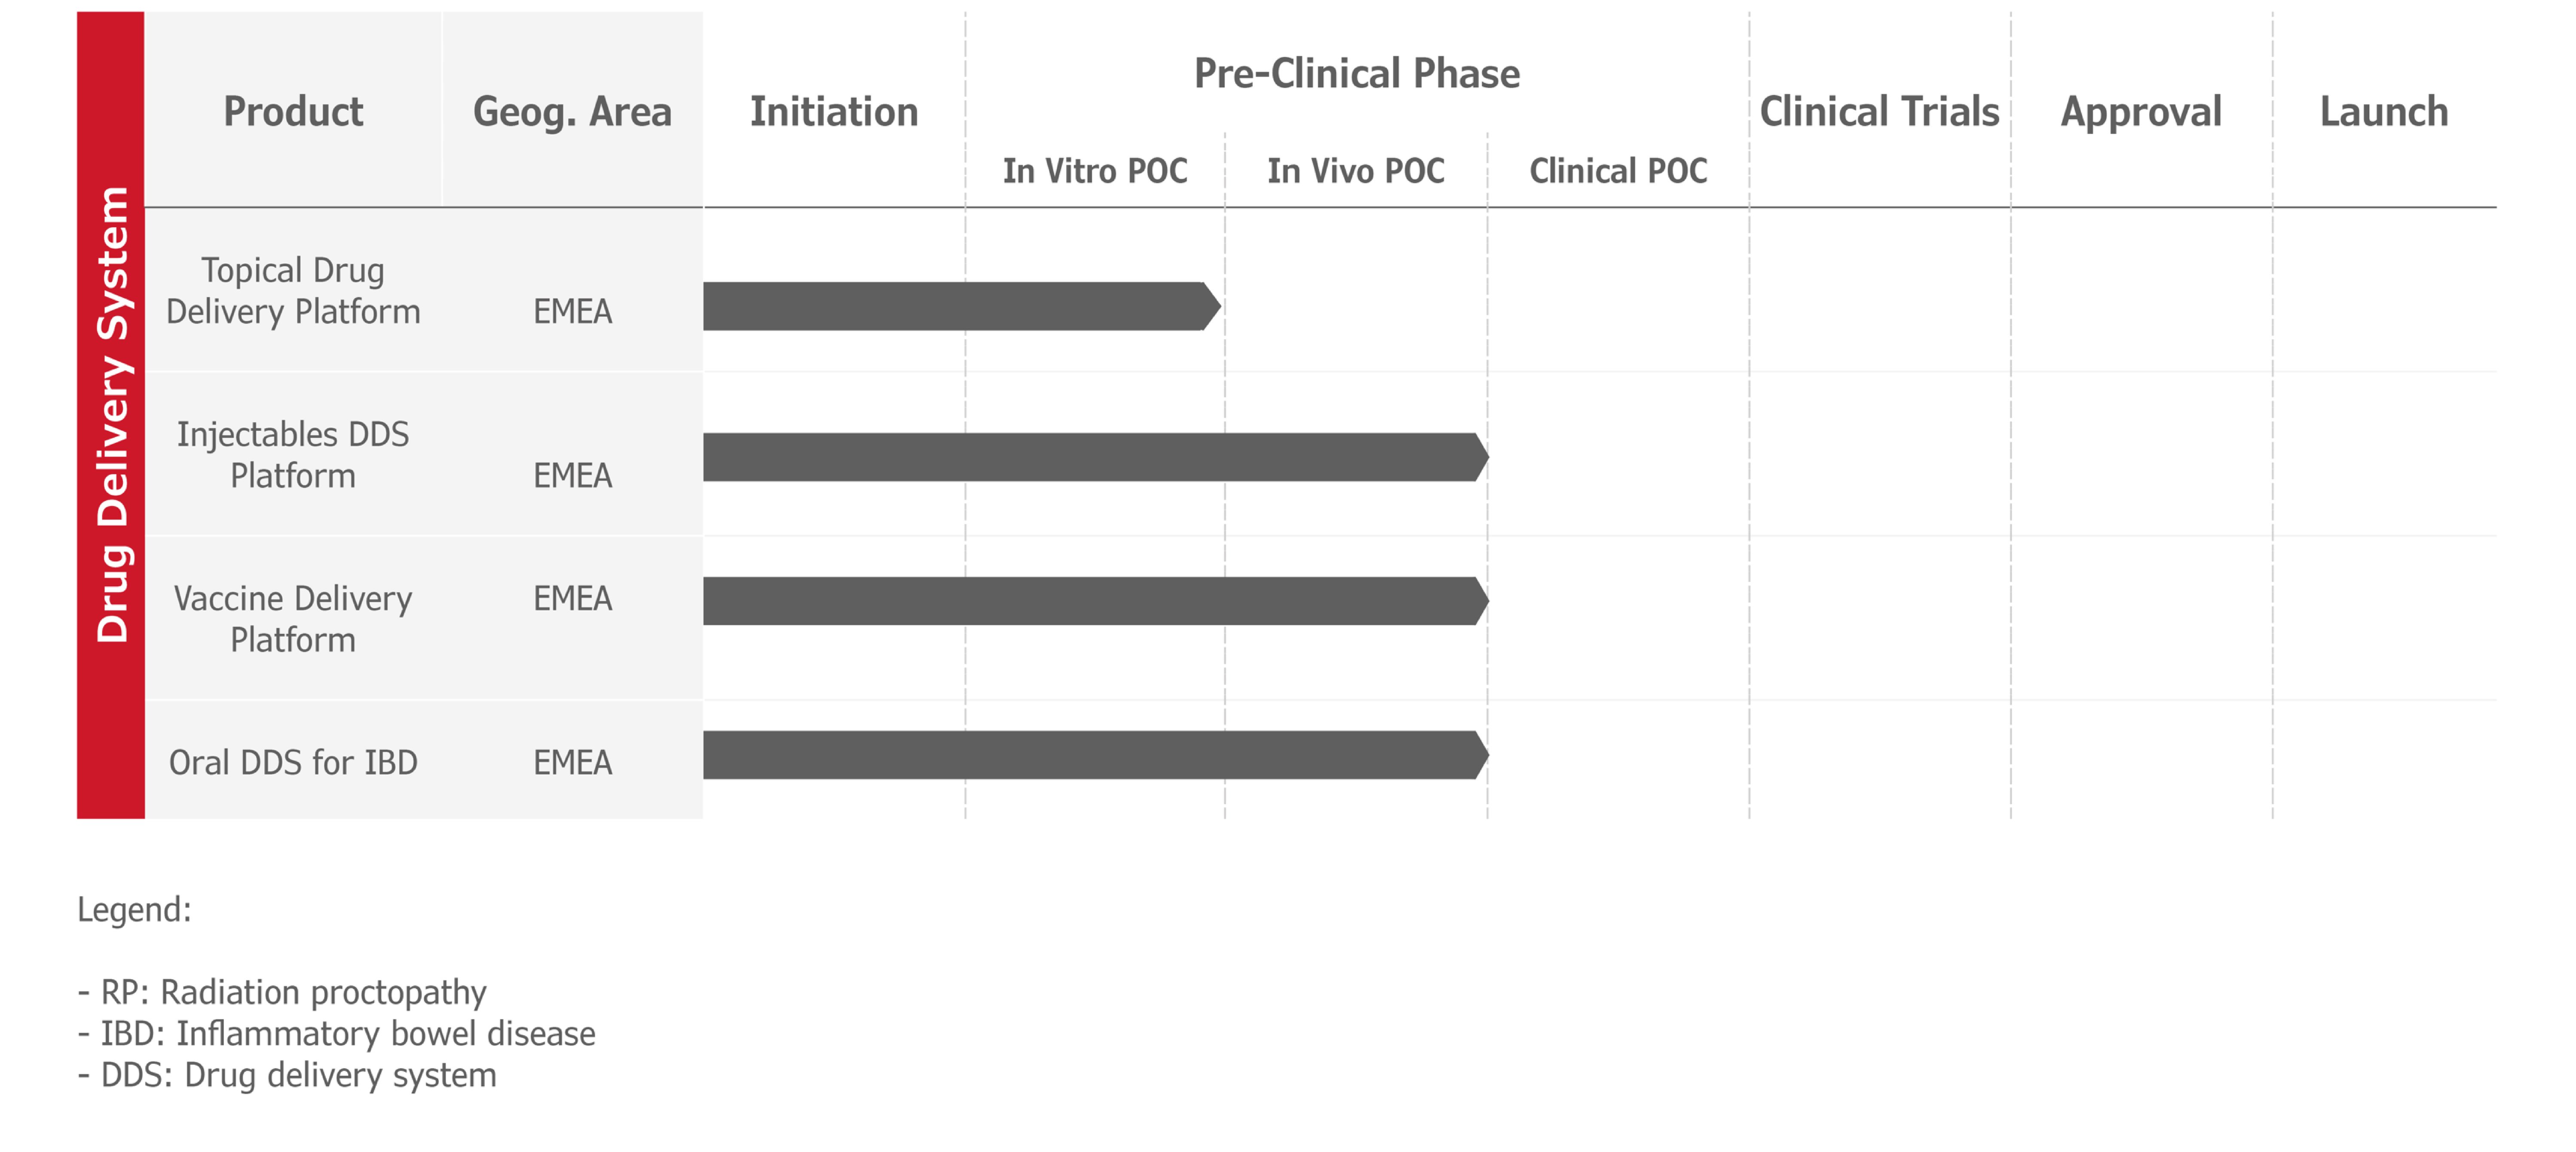Select the Initiation stage header
Image resolution: width=2576 pixels, height=1152 pixels.
coord(834,111)
